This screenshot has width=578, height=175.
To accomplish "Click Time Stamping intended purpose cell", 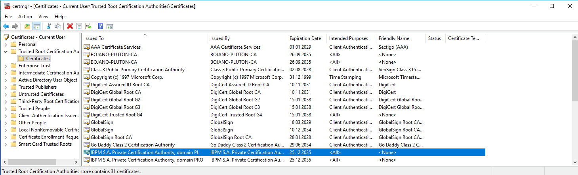I will (x=345, y=77).
